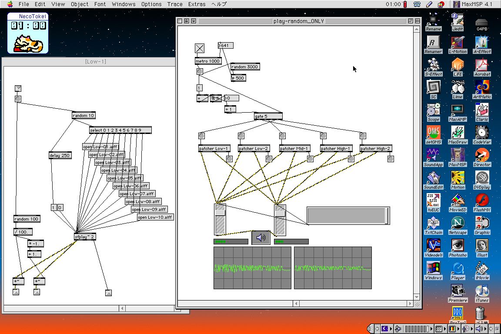Click the bang button above patcher Mid-1
The width and height of the screenshot is (501, 334).
click(x=282, y=136)
